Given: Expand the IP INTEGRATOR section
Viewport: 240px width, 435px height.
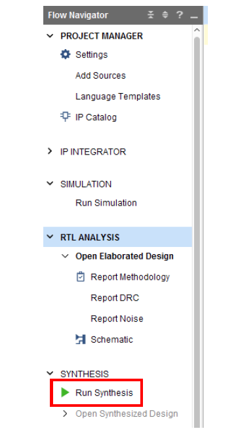Looking at the screenshot, I should 50,151.
